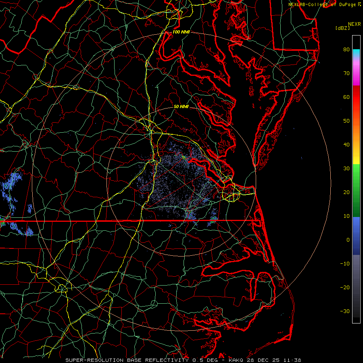Click the -20 dBZ value on scale
The width and height of the screenshot is (363, 363).
point(345,287)
